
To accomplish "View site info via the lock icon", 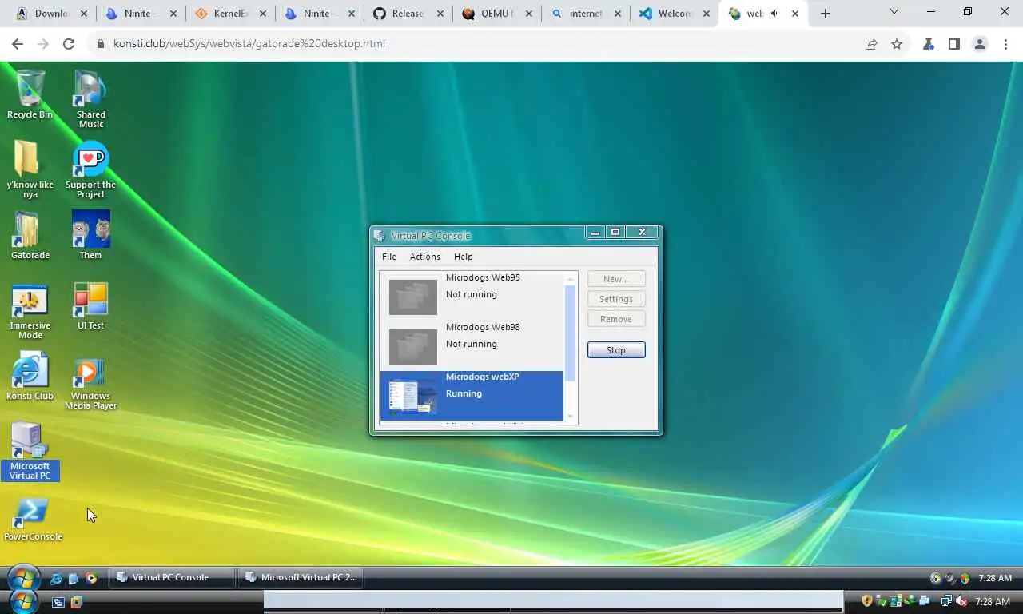I will (x=100, y=44).
